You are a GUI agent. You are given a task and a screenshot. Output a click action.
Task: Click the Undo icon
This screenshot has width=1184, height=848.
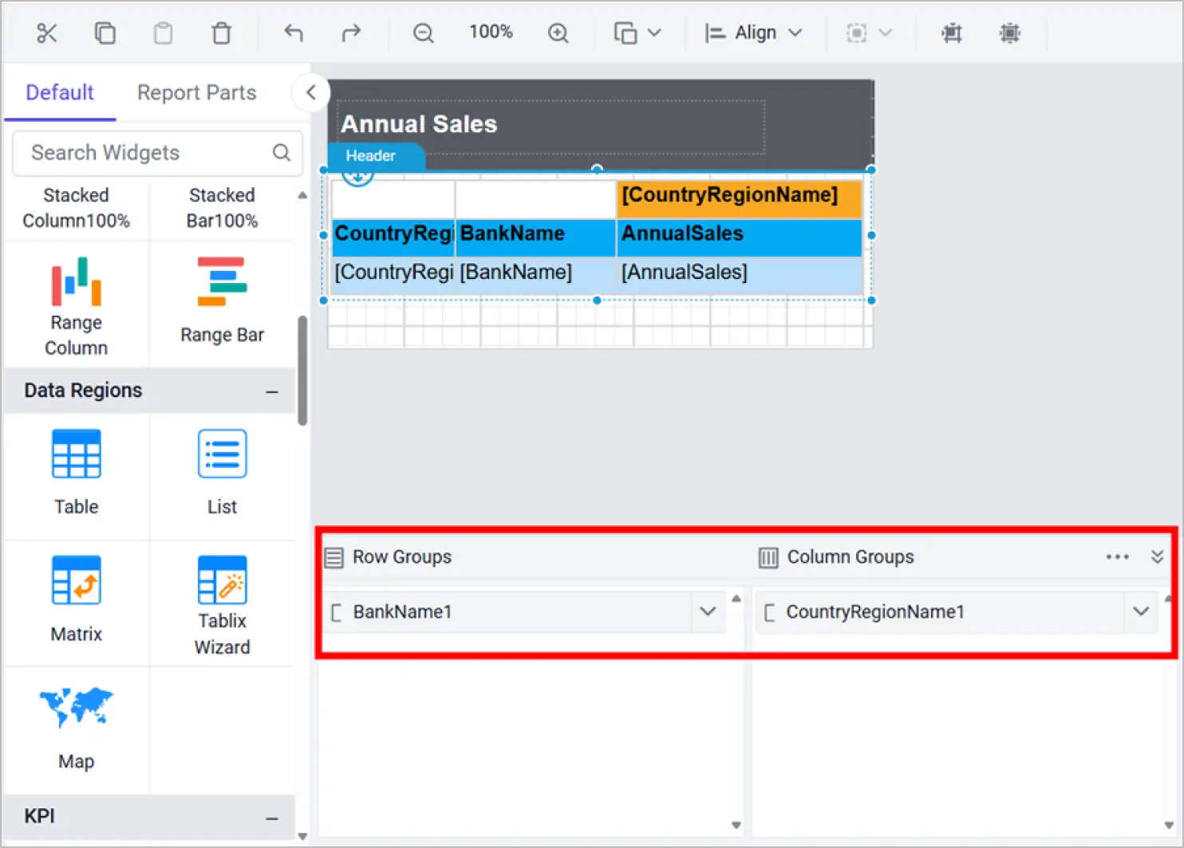(293, 33)
